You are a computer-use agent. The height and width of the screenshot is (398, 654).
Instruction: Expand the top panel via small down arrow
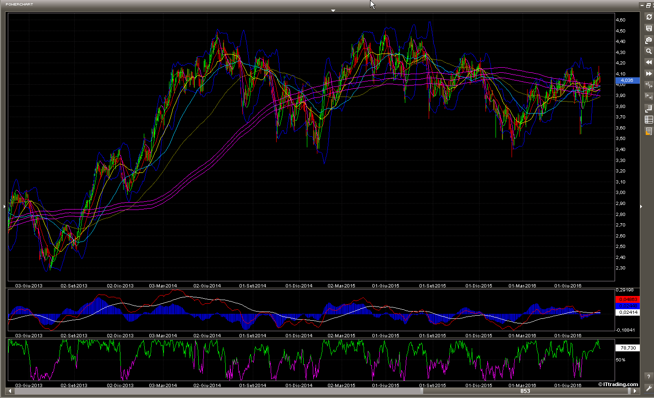tap(333, 10)
